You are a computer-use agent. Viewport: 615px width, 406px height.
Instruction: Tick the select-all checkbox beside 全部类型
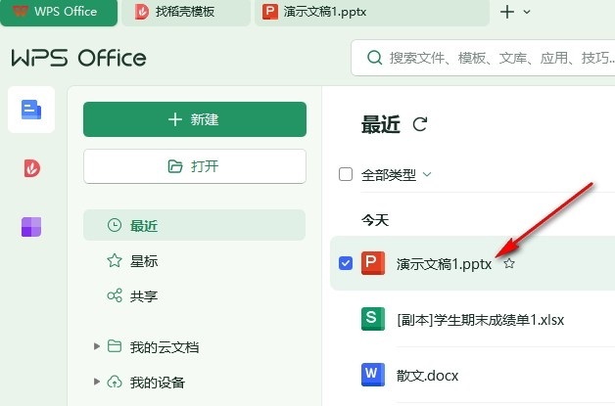point(346,174)
